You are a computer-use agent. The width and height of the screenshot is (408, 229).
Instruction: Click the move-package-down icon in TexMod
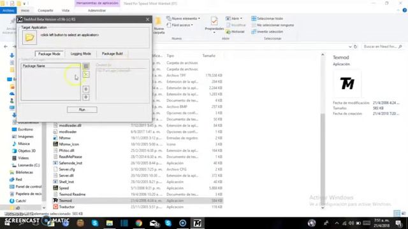[86, 97]
